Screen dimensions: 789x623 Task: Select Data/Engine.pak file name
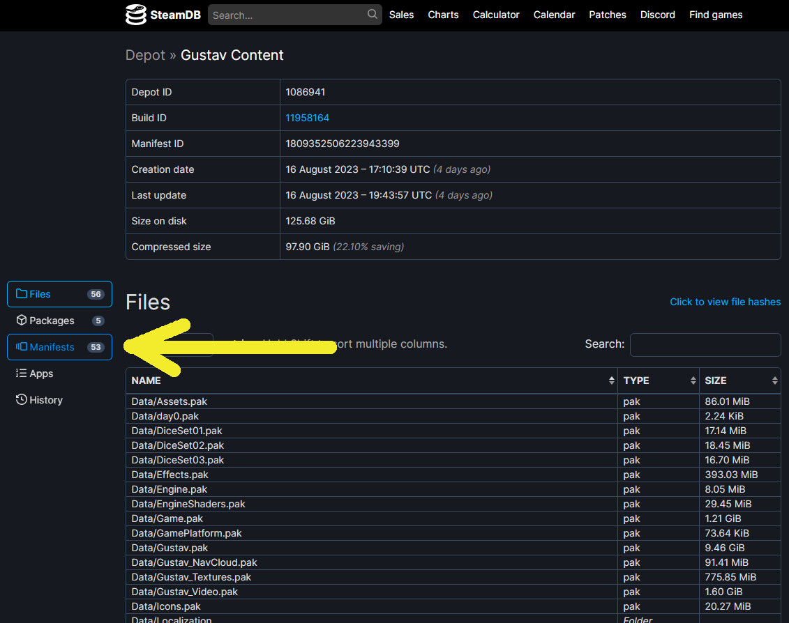point(169,489)
